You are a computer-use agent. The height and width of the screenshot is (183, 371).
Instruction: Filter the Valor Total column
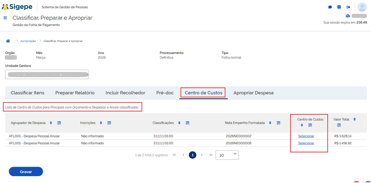pyautogui.click(x=339, y=125)
